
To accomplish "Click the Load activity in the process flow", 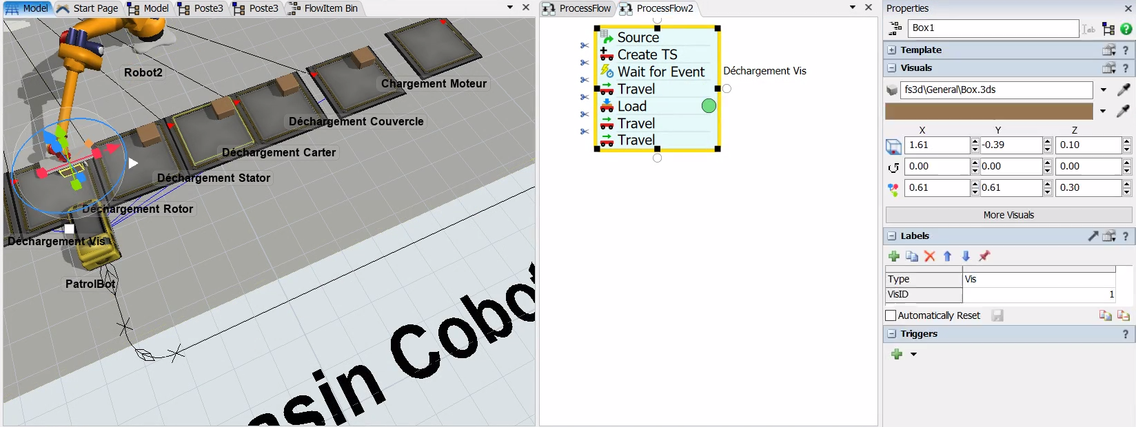I will tap(631, 106).
